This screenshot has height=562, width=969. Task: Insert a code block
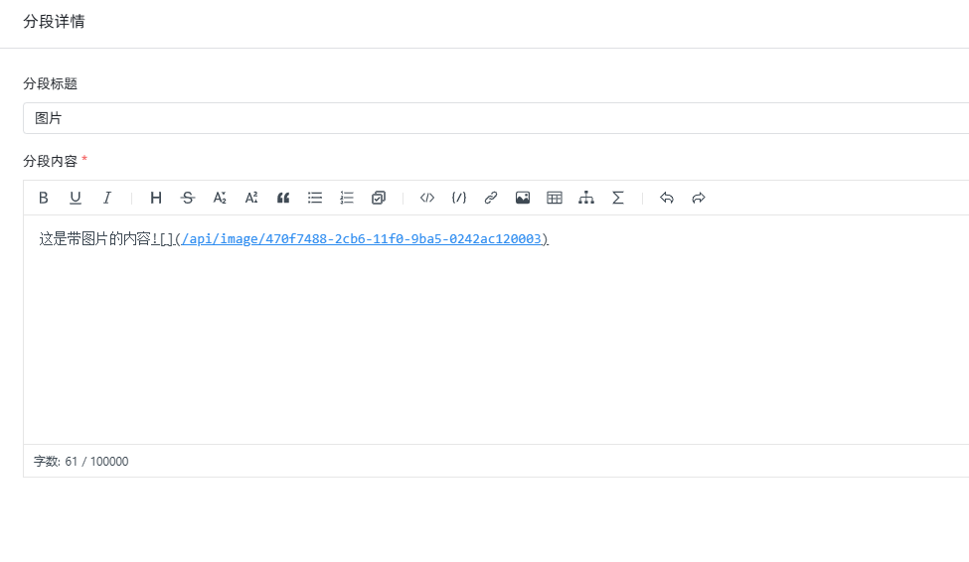tap(459, 198)
